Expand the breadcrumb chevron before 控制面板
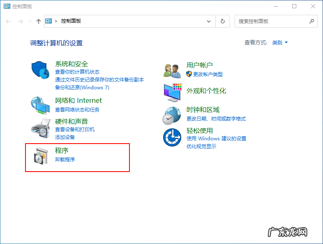Screen dimensions: 323x244 [x=56, y=21]
